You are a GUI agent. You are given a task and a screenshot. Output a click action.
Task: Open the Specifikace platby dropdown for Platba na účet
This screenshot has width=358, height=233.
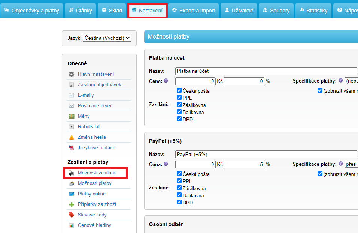[351, 81]
